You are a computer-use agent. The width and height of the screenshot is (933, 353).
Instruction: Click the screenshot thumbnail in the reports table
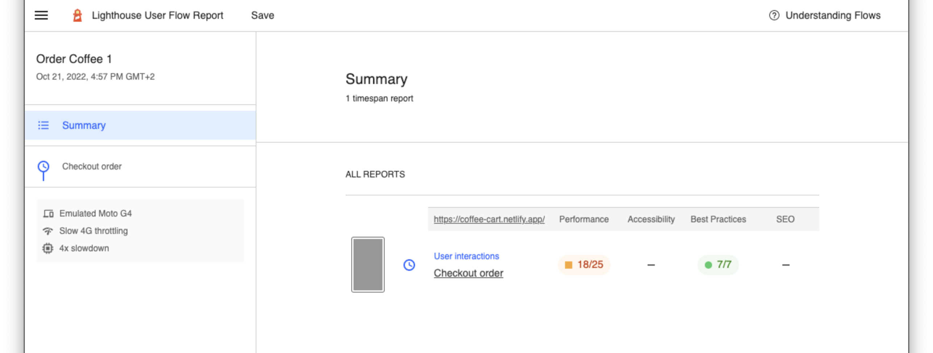click(x=368, y=265)
